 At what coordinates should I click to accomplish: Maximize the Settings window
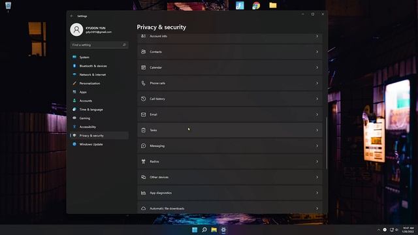point(313,14)
